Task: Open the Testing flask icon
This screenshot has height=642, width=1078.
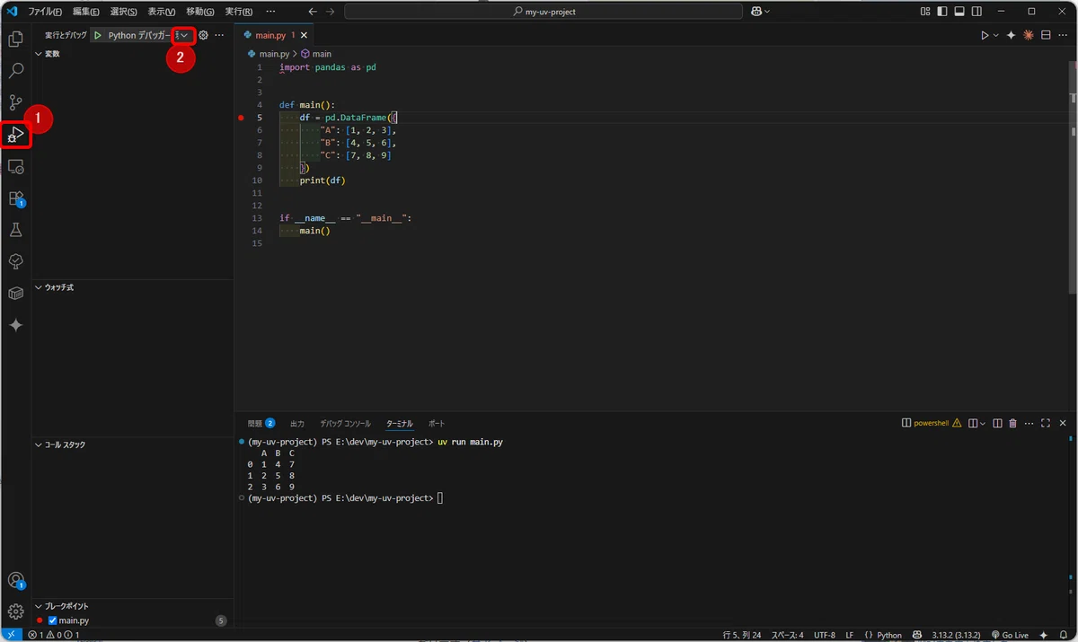Action: 15,230
